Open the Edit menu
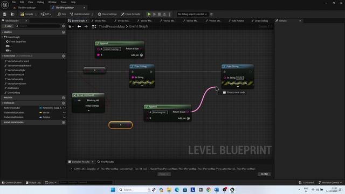345x194 pixels. coord(22,2)
